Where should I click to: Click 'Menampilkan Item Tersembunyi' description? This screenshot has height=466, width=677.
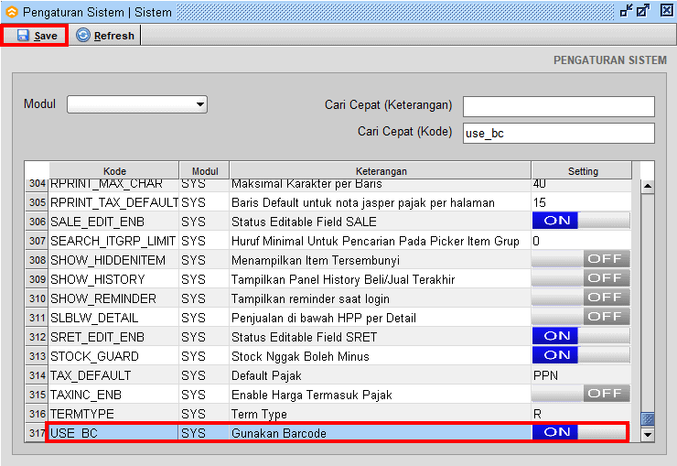point(316,260)
